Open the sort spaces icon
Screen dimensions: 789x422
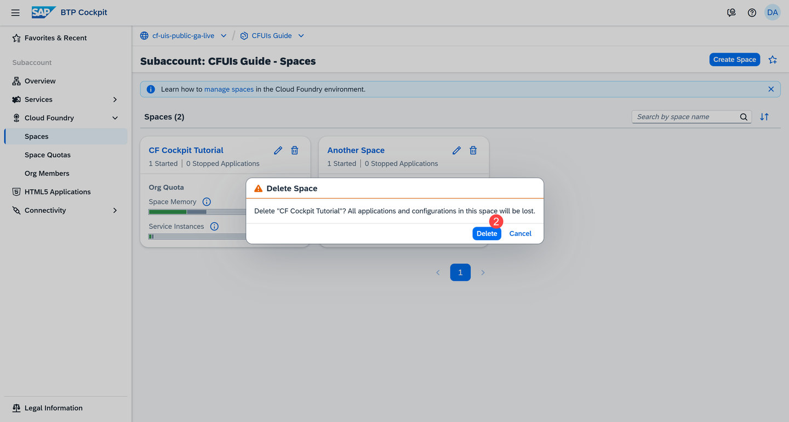pos(764,117)
